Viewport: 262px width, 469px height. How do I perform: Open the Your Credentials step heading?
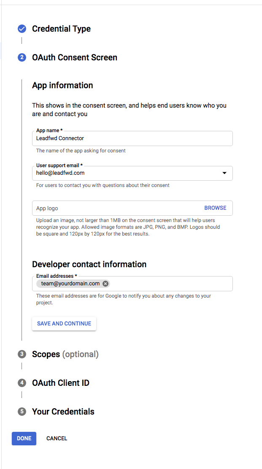(x=63, y=412)
